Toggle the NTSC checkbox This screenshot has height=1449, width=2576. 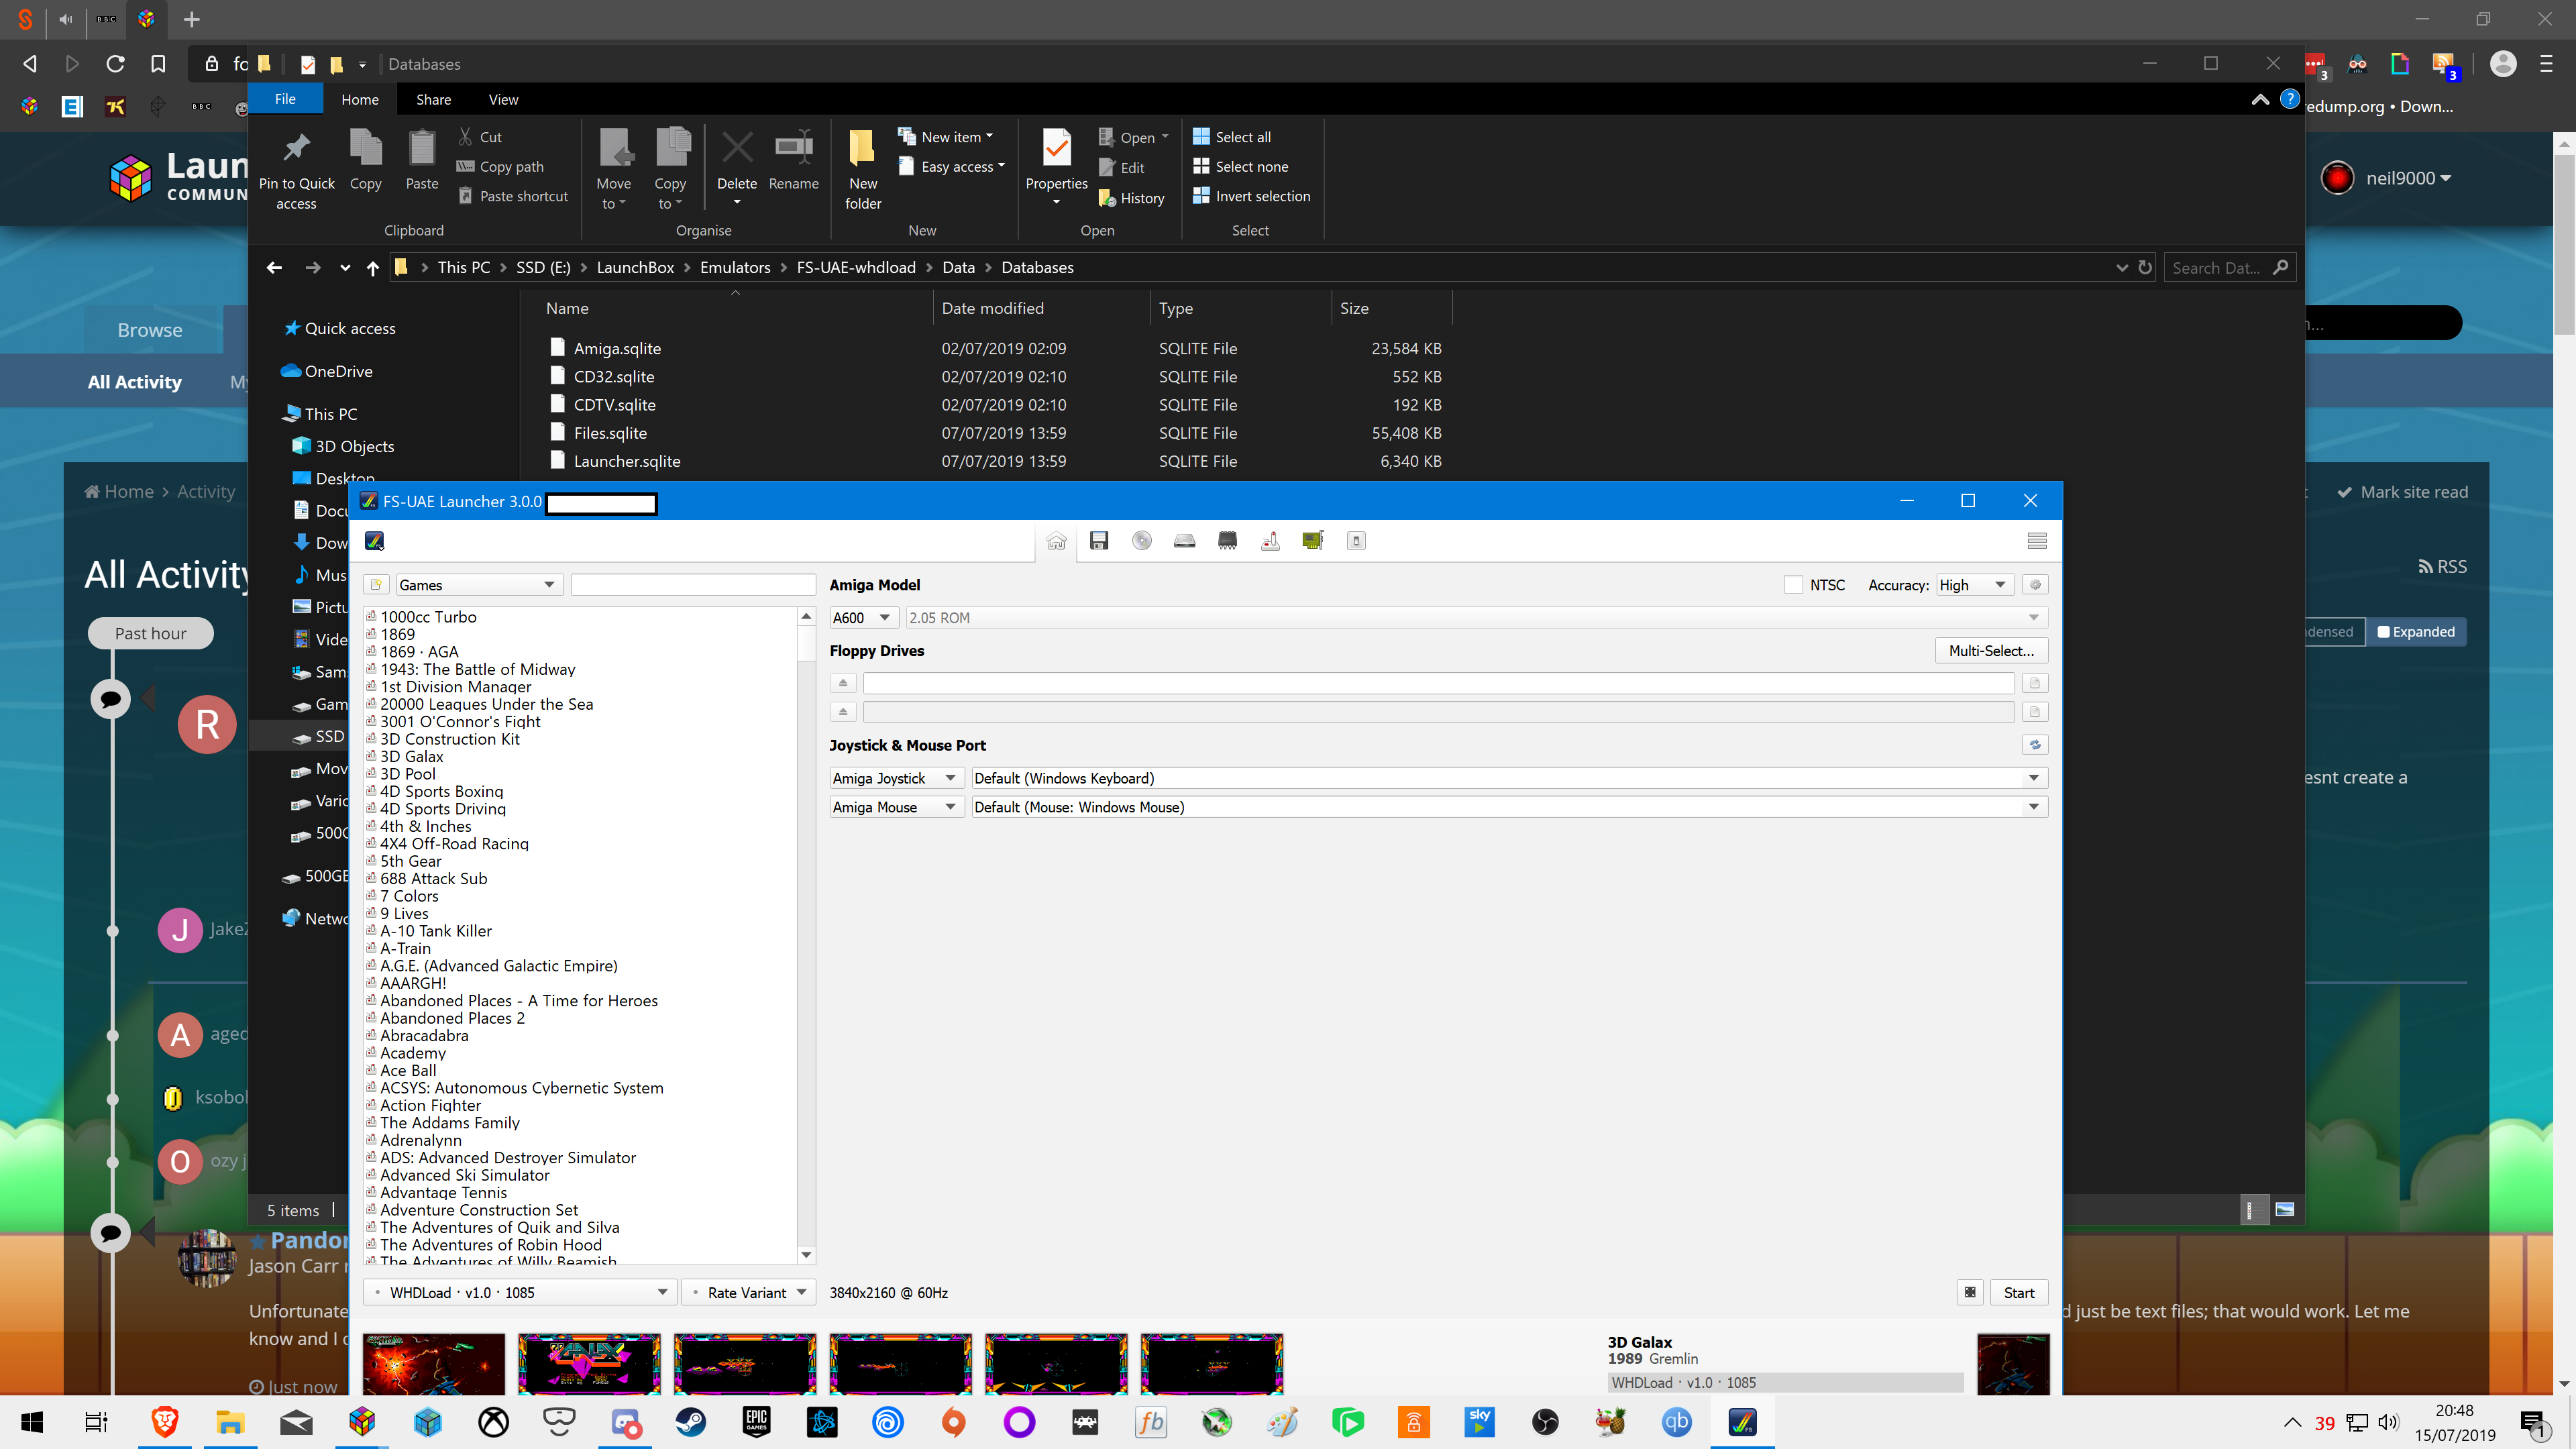coord(1793,585)
